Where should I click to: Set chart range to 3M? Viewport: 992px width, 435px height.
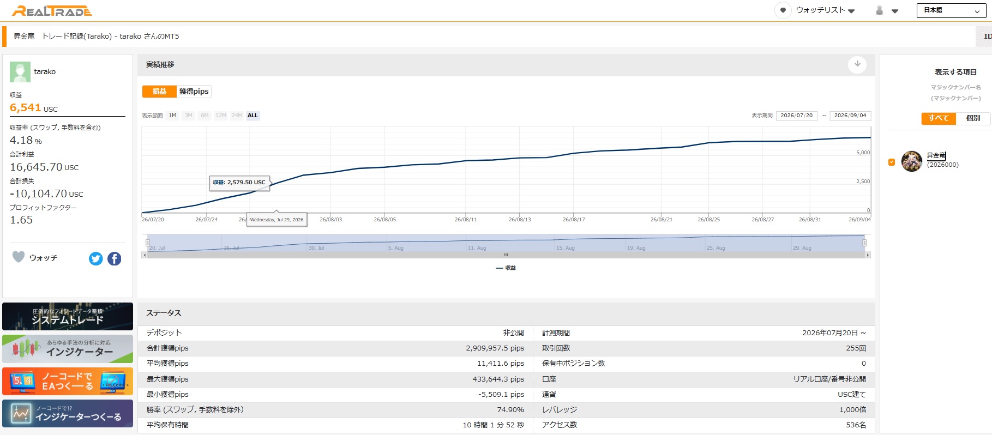[x=189, y=116]
